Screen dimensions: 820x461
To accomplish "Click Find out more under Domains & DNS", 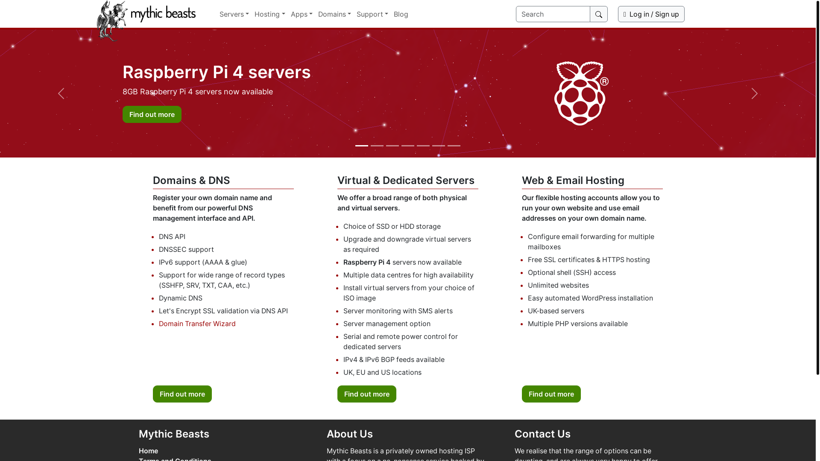I will coord(182,394).
